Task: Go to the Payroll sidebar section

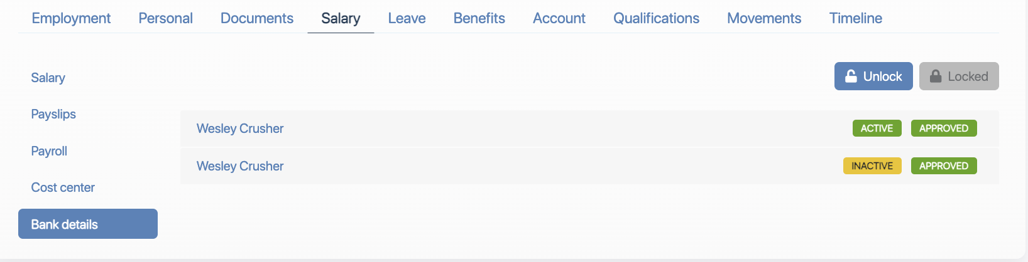Action: [49, 151]
